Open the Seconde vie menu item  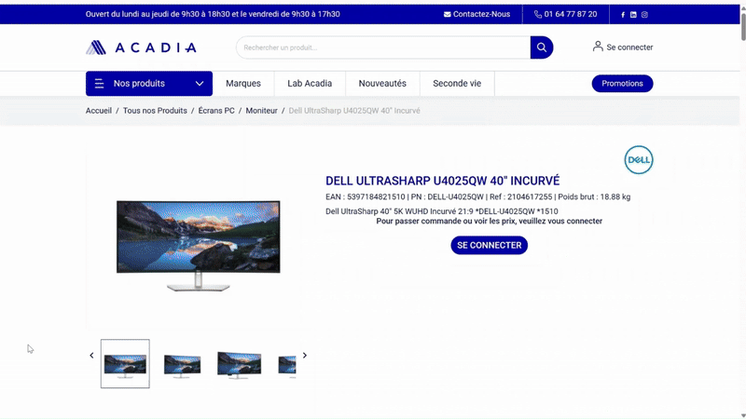457,84
